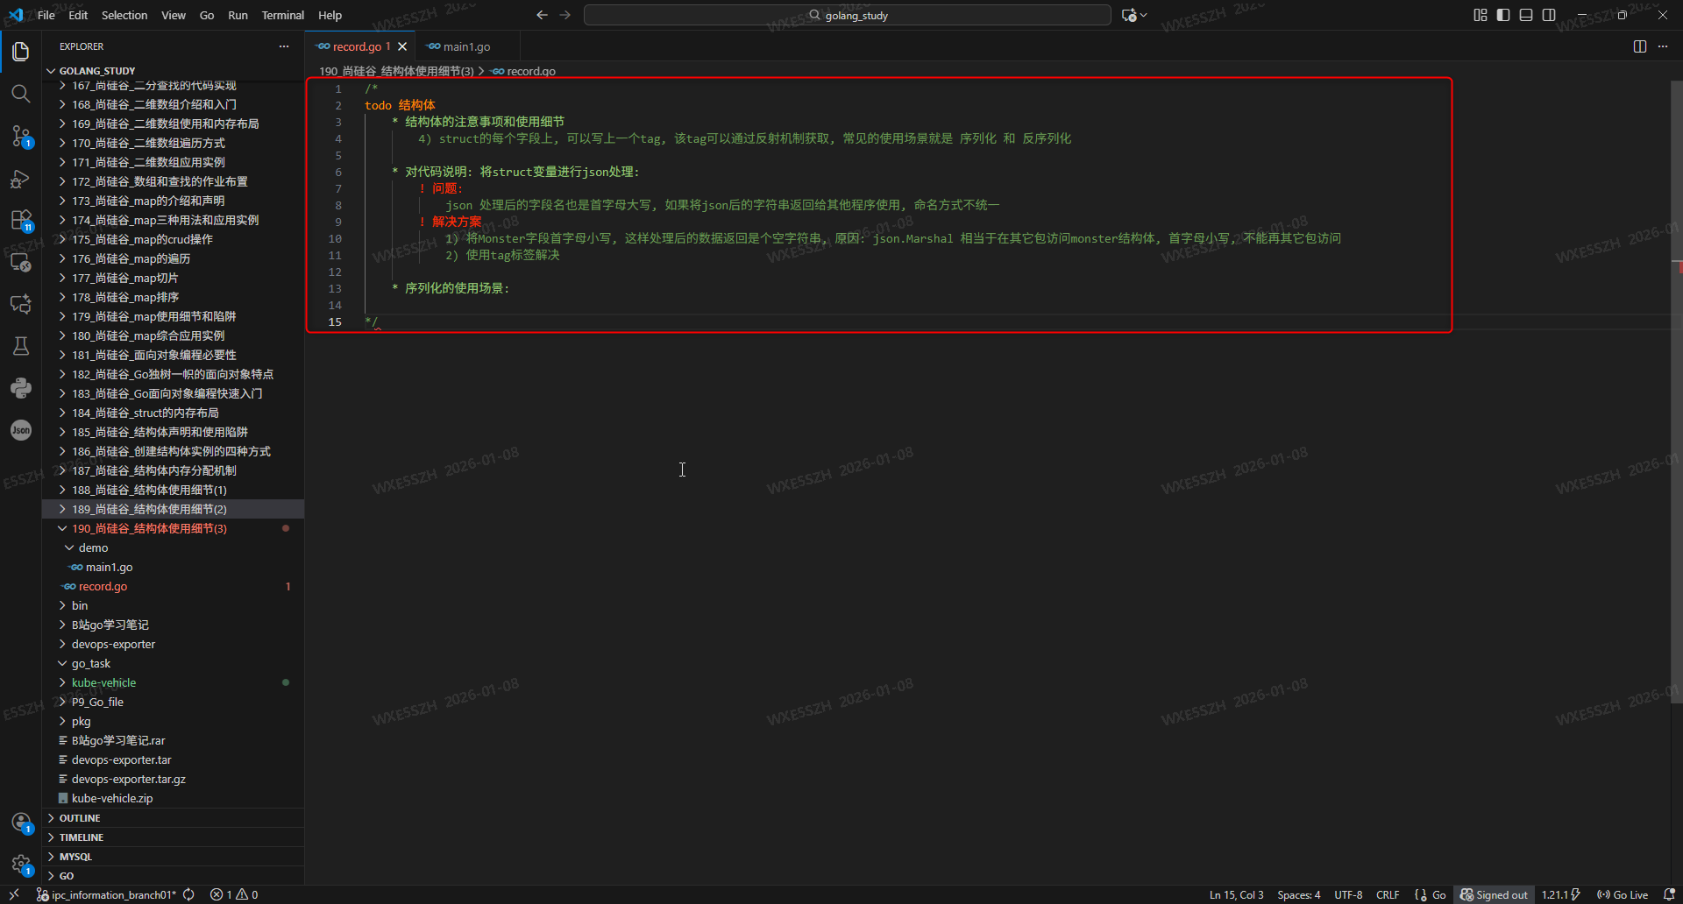Image resolution: width=1683 pixels, height=904 pixels.
Task: Expand folder 189_尚硅谷_结构体使用细节(2)
Action: (x=174, y=509)
